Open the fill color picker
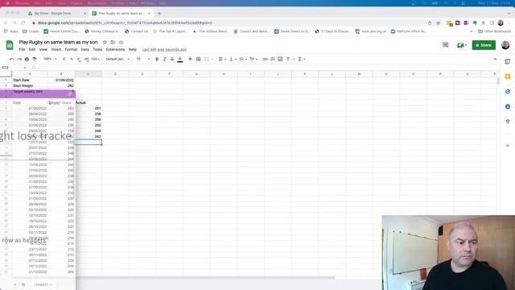 190,59
